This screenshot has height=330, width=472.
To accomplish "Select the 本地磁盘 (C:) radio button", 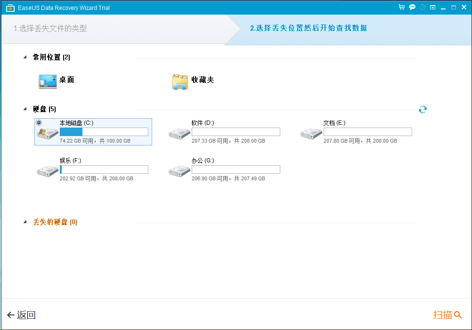I will [x=39, y=122].
